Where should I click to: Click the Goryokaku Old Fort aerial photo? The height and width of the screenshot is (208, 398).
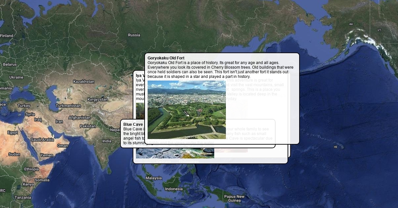186,110
